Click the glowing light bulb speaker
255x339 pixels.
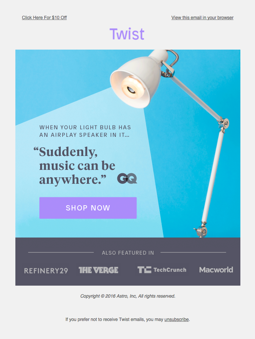pyautogui.click(x=130, y=88)
